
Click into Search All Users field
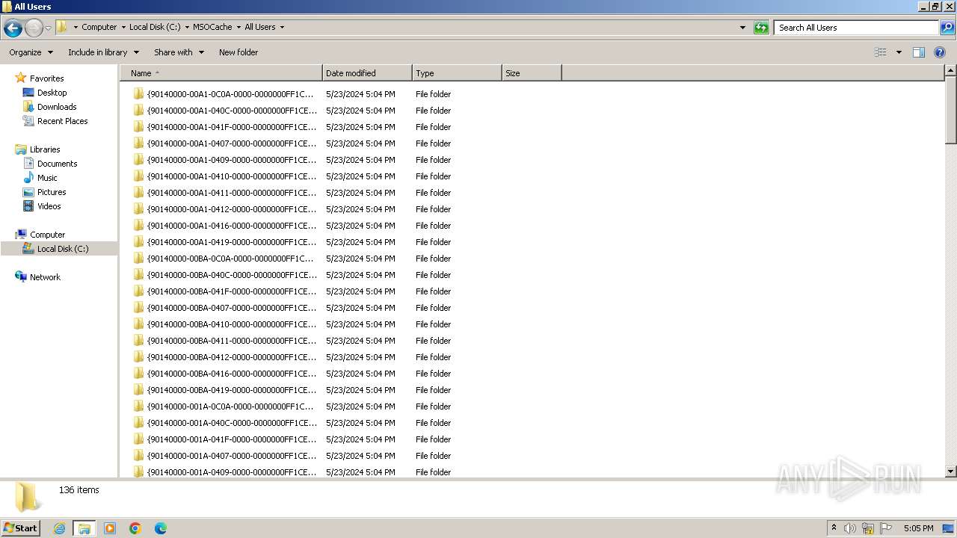(x=857, y=28)
